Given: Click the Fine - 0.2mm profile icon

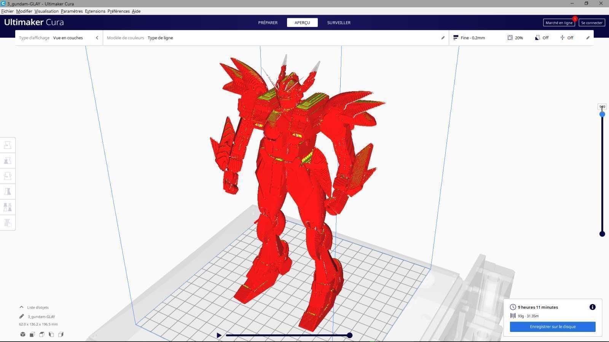Looking at the screenshot, I should (456, 38).
